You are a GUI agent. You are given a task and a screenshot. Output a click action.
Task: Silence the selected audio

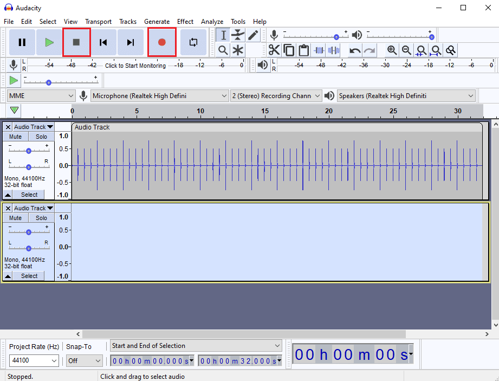tap(333, 50)
